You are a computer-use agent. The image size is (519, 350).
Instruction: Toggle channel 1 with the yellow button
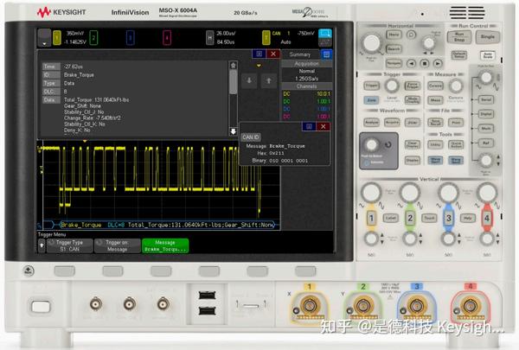[x=371, y=218]
